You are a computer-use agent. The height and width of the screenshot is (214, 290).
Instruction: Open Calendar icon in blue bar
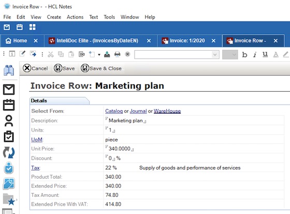[x=20, y=27]
